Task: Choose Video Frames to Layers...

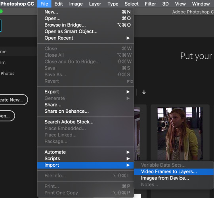Action: click(174, 172)
